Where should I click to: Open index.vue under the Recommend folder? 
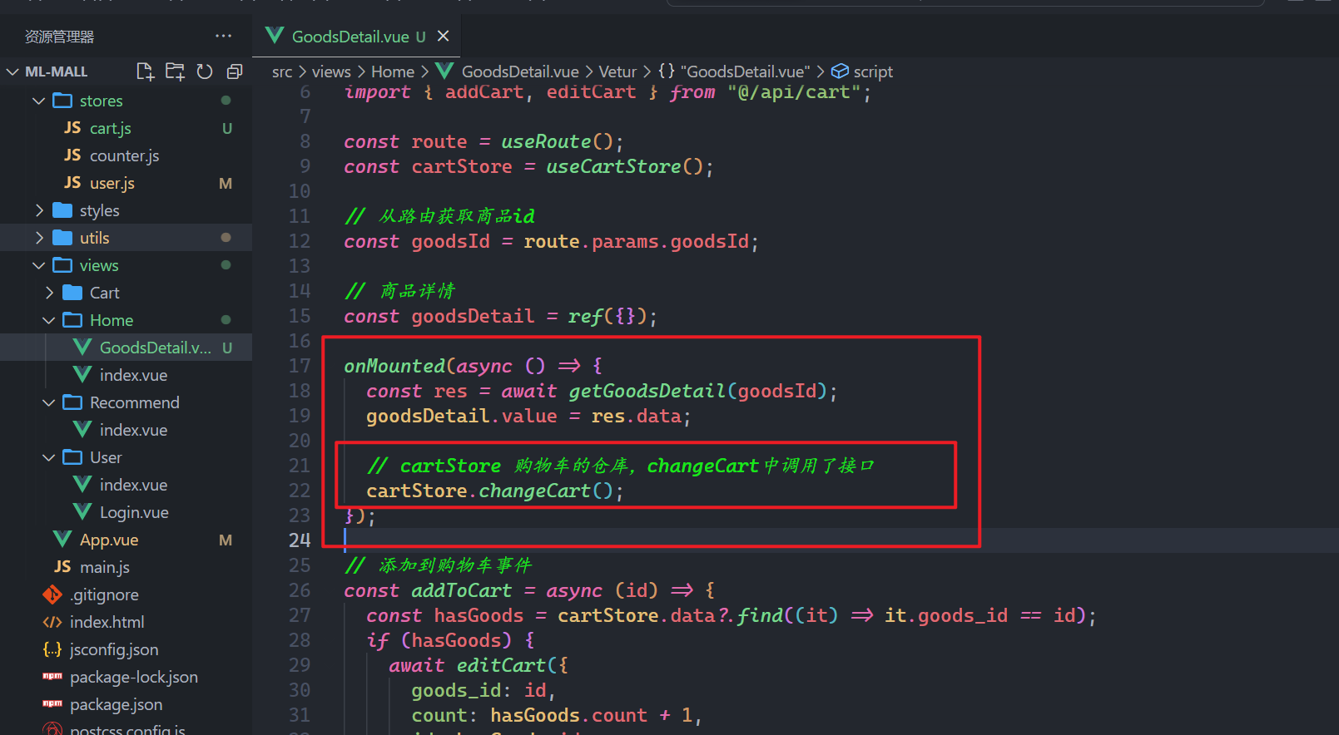[x=133, y=430]
